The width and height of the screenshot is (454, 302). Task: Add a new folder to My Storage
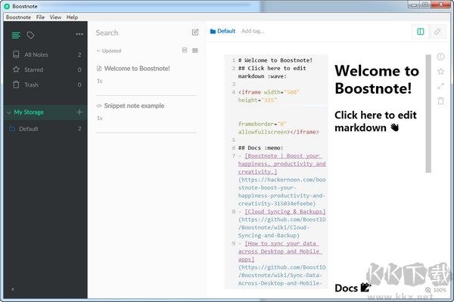(79, 112)
